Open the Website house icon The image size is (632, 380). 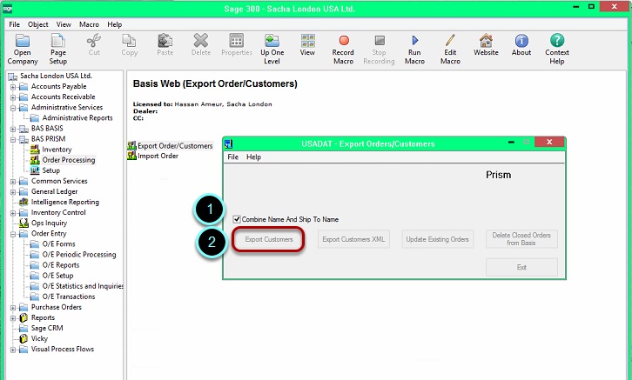tap(486, 41)
